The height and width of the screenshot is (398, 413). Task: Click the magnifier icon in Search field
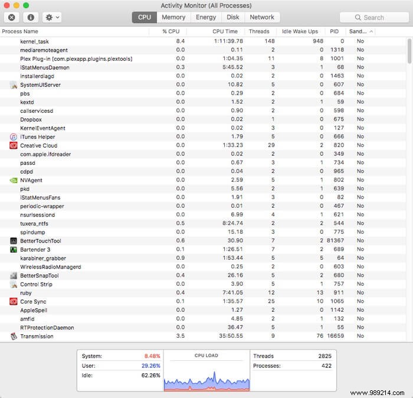[x=358, y=17]
